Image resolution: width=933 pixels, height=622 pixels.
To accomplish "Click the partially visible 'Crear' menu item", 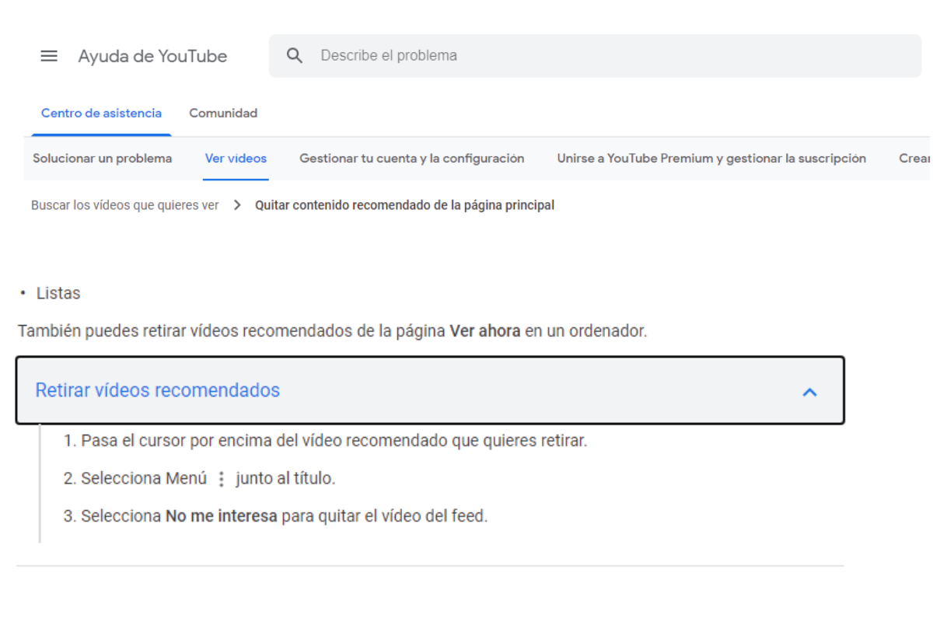I will pos(914,159).
